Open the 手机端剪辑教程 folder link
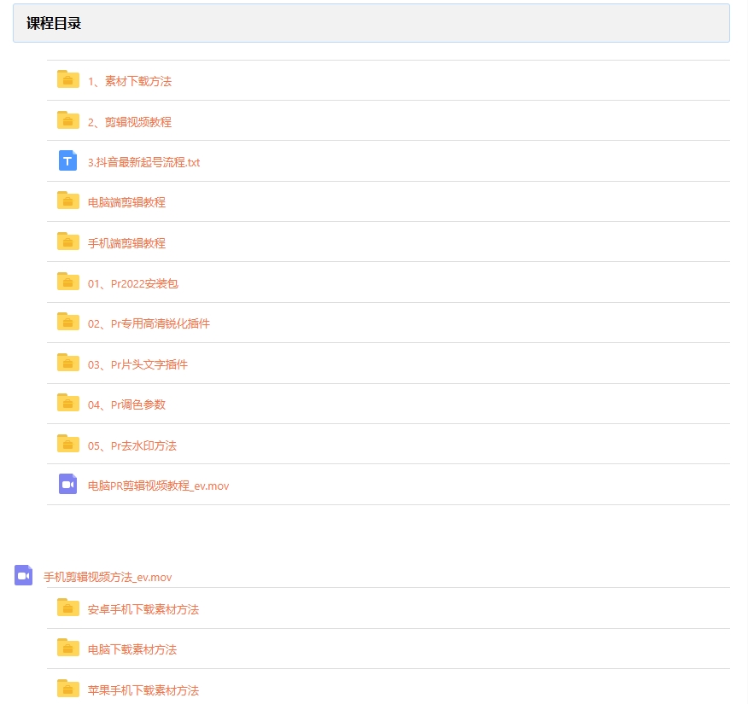 126,243
